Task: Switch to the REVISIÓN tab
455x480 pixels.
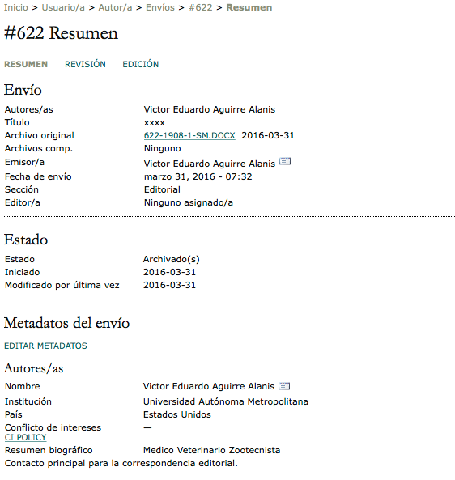Action: (85, 64)
